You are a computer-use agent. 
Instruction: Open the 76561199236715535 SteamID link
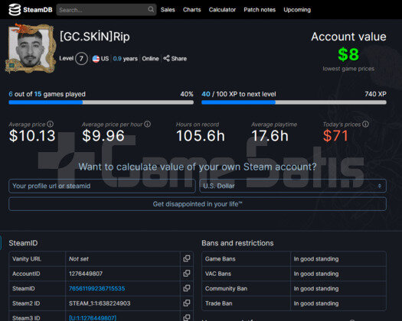point(97,288)
